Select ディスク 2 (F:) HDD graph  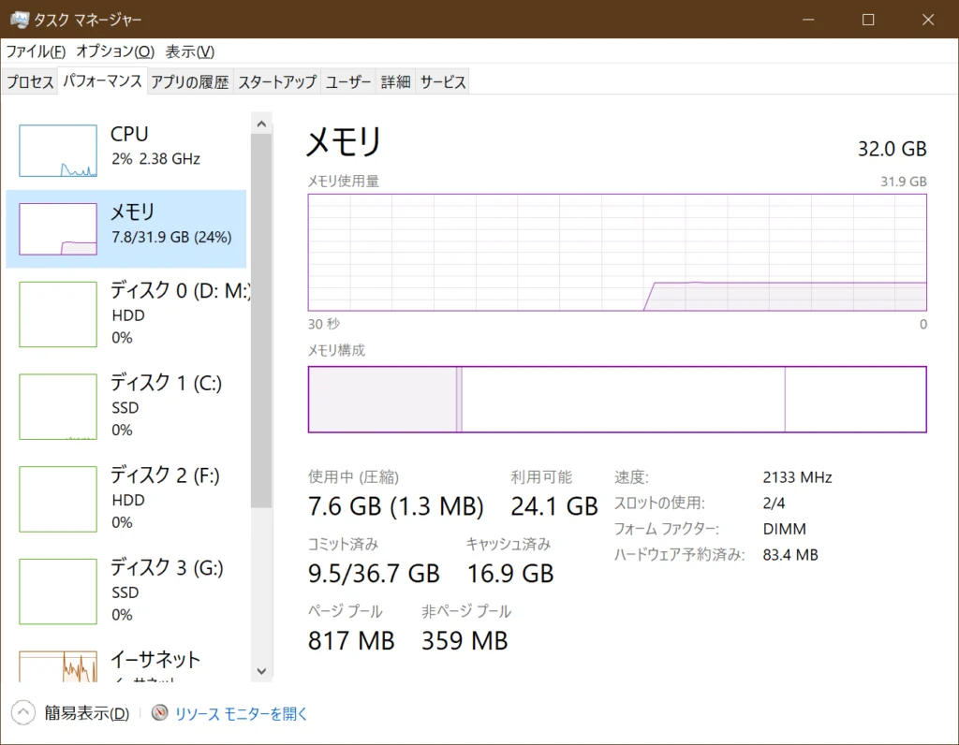58,499
